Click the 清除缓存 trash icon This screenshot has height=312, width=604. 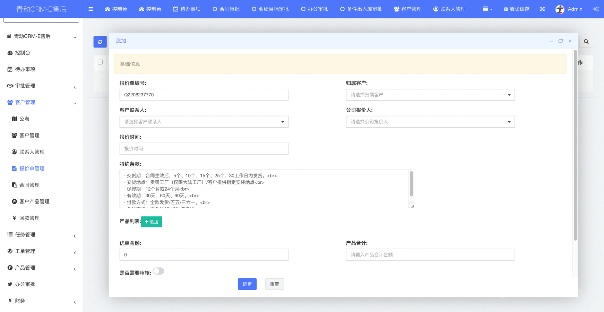pos(506,9)
